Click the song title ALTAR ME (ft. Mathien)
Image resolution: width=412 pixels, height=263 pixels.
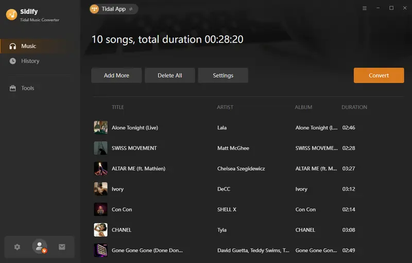tap(139, 168)
